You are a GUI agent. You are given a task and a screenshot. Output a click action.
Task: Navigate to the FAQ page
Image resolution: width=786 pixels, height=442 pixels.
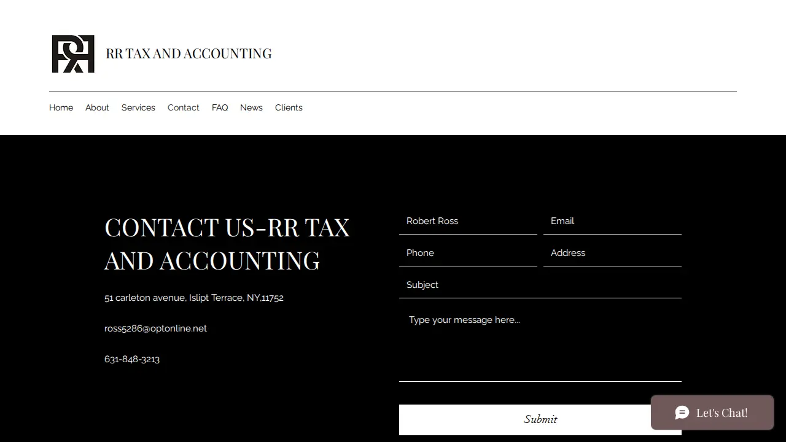(x=220, y=107)
